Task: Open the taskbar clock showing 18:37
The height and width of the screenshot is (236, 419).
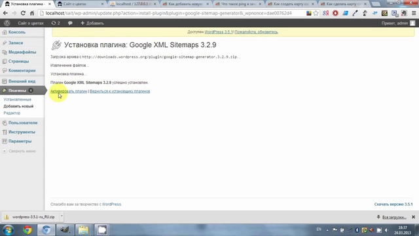Action: (x=403, y=230)
